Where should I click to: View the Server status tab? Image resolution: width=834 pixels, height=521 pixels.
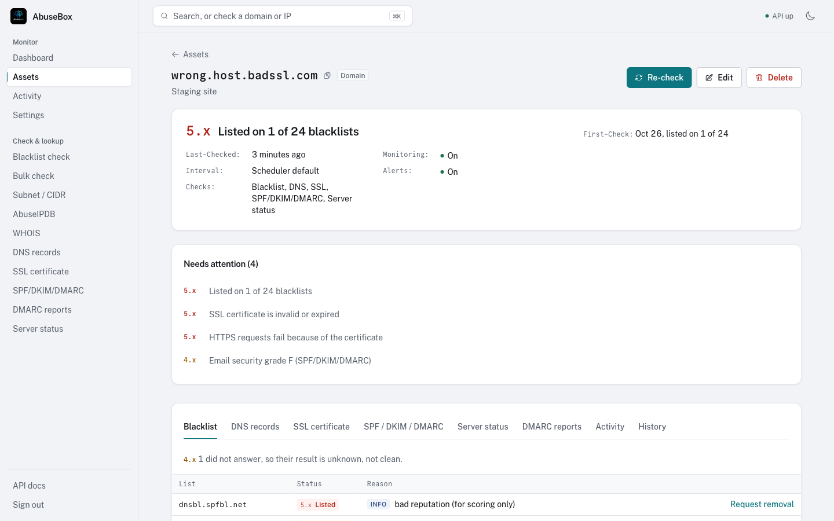click(x=483, y=427)
